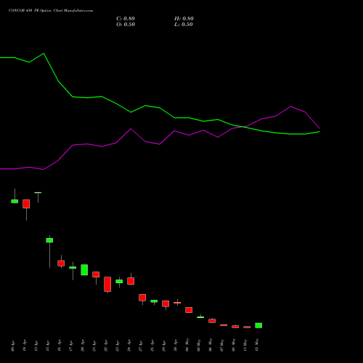The image size is (363, 363).
Task: Select the 07 May date label
Action: [222, 345]
